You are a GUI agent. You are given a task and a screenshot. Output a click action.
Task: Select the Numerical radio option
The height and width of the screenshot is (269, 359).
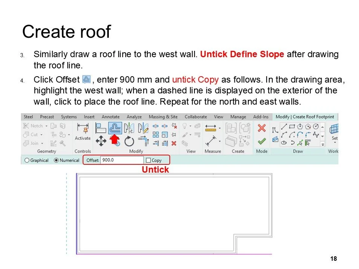(x=67, y=160)
